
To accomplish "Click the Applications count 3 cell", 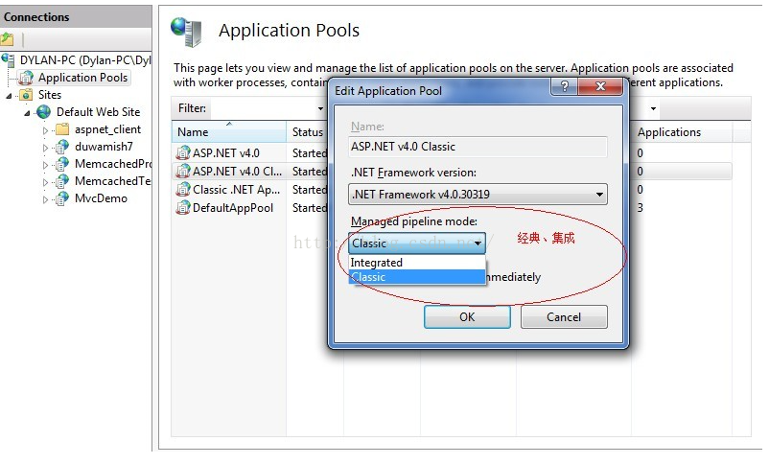I will click(x=640, y=208).
